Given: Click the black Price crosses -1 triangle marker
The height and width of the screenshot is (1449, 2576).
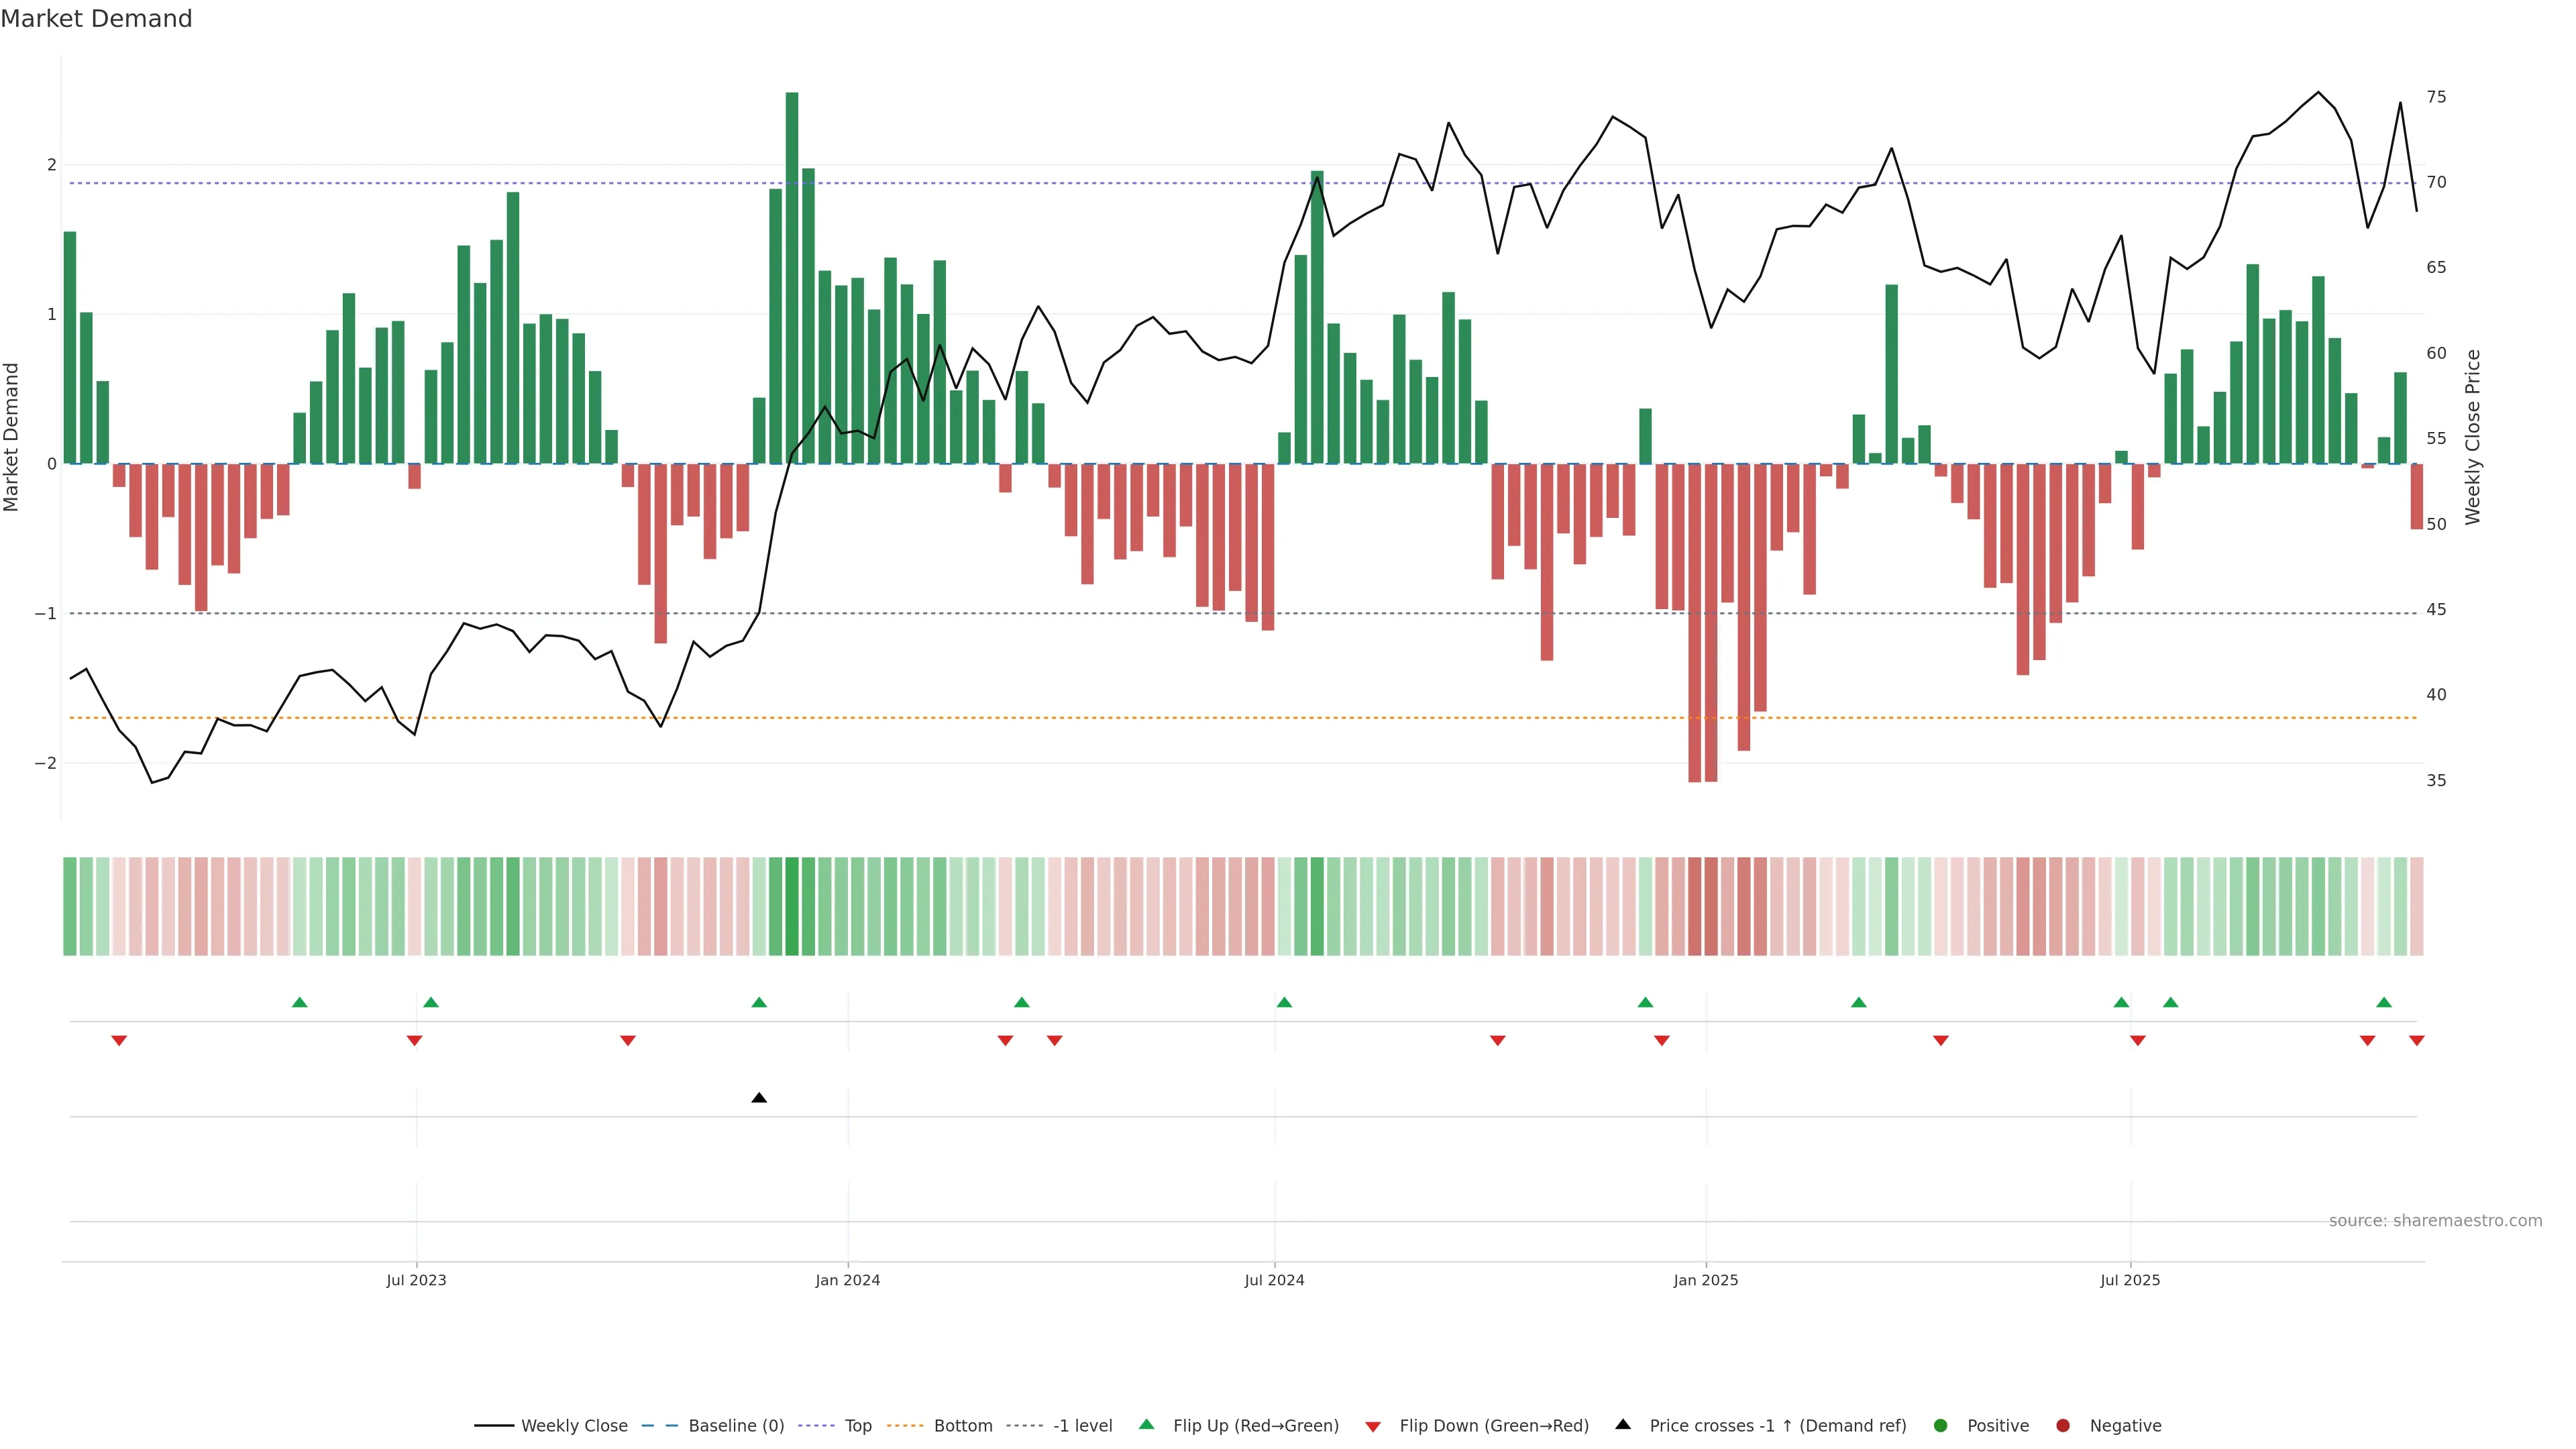Looking at the screenshot, I should (x=759, y=1098).
